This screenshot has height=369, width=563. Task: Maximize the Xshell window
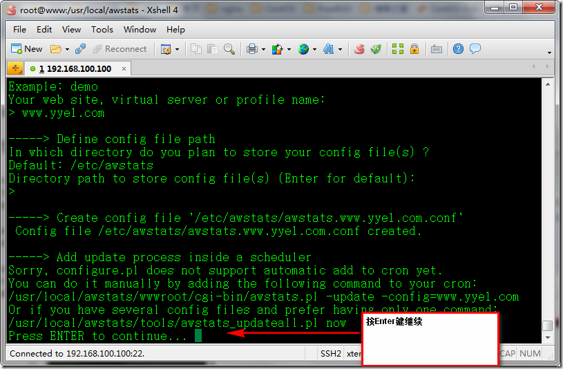coord(513,7)
